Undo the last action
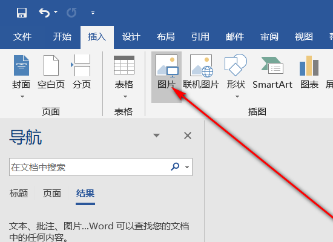 (x=44, y=13)
